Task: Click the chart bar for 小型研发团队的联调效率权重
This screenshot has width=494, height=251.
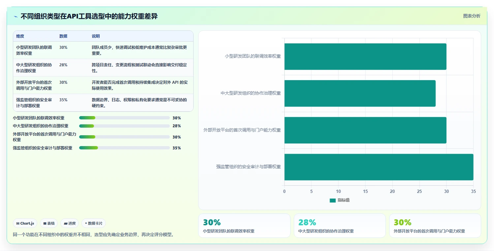Action: click(365, 56)
